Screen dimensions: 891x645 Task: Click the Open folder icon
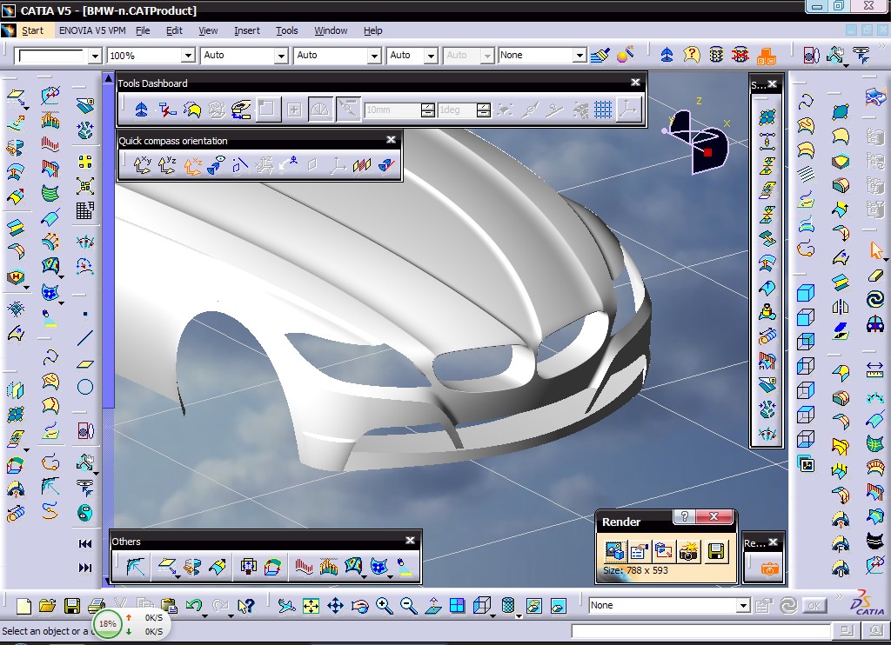click(x=47, y=606)
